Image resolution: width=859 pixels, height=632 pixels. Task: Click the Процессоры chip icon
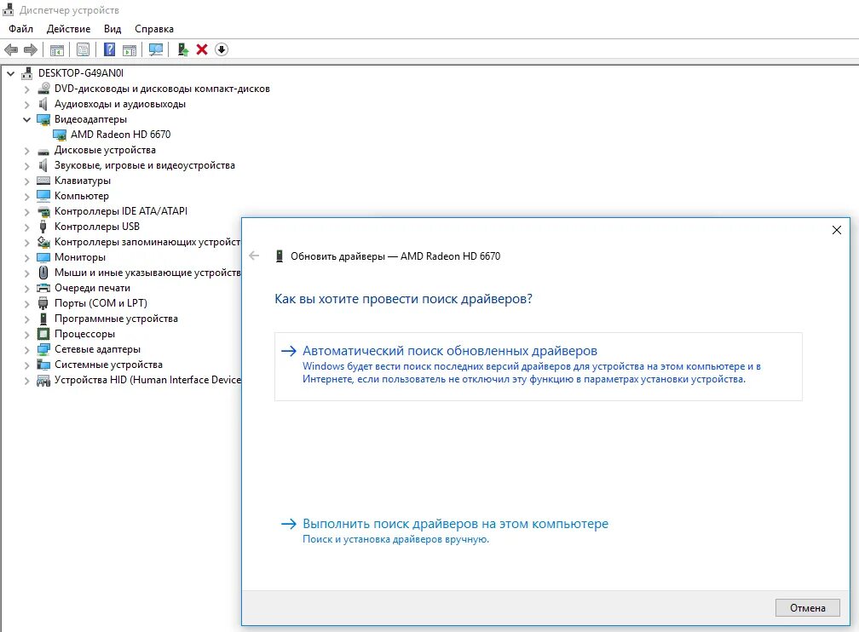(43, 334)
